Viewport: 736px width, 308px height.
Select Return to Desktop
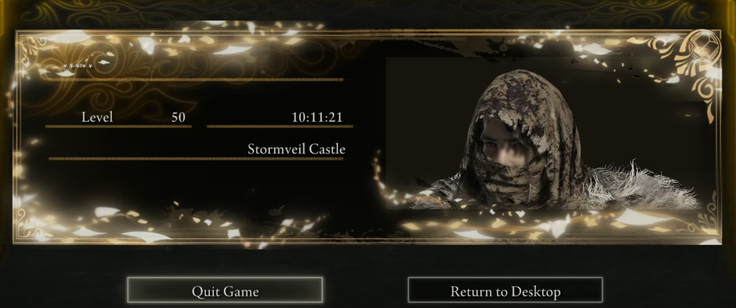505,290
